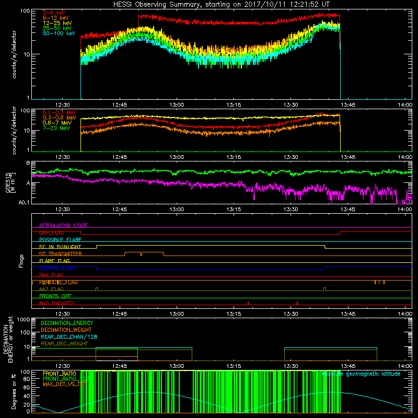Click the SAA_FLAG label
This screenshot has width=418, height=418.
pyautogui.click(x=51, y=275)
